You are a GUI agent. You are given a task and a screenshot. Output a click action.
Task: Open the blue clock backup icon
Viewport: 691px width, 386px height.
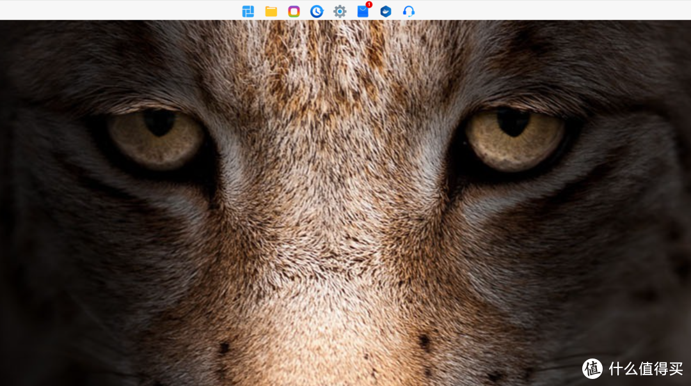point(317,11)
